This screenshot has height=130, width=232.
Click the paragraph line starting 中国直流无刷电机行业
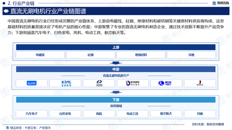click(x=116, y=21)
